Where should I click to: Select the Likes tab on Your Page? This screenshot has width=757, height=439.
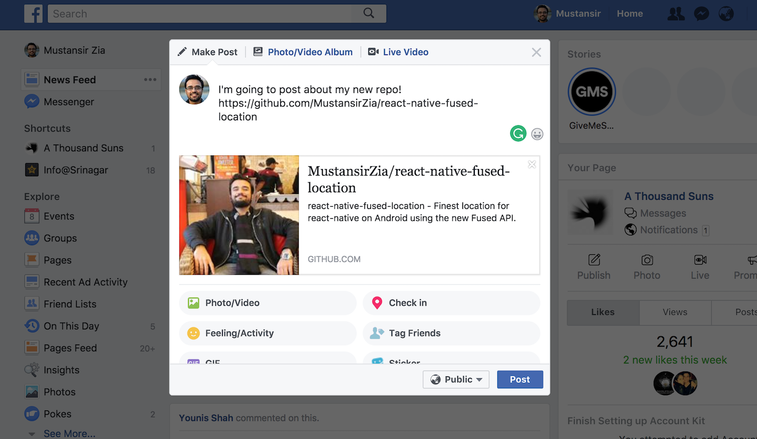[603, 312]
